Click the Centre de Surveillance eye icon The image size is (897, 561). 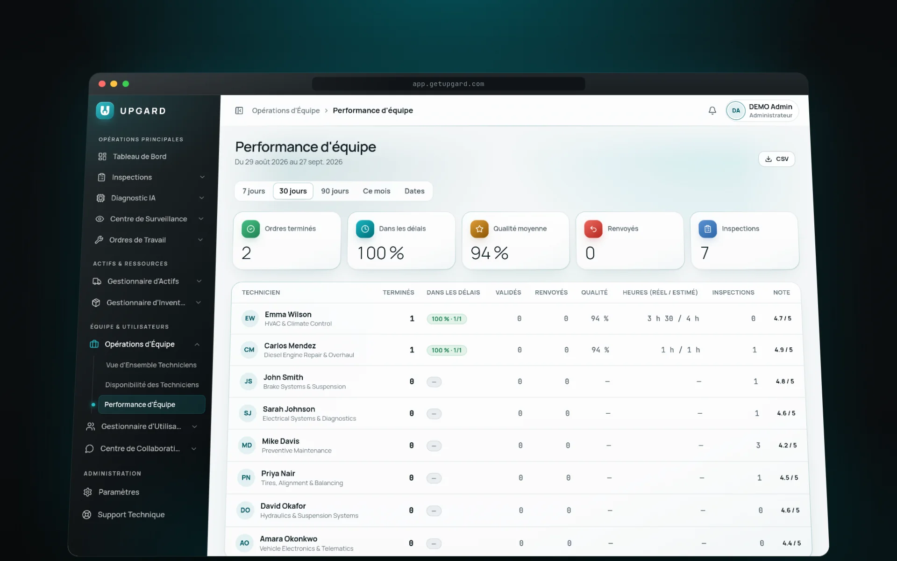pos(100,219)
